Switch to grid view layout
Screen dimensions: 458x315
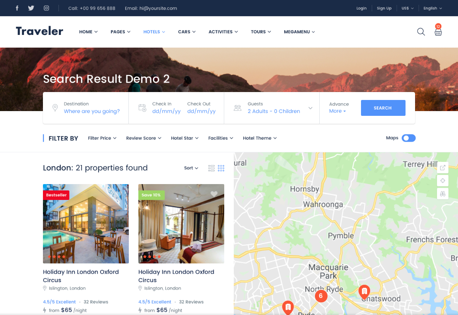click(x=221, y=168)
